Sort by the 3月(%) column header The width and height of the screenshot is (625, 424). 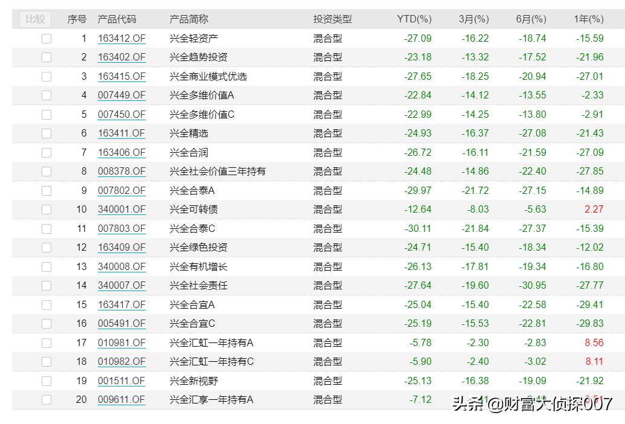473,19
